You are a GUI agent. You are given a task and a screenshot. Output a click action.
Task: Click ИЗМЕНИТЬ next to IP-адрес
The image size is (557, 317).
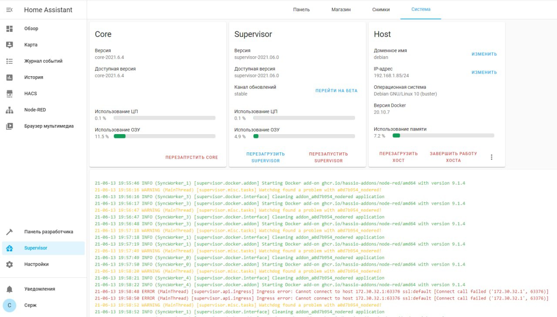point(484,72)
